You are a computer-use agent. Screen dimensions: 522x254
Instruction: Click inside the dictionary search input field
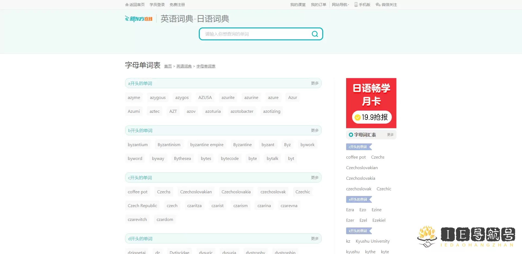[256, 34]
